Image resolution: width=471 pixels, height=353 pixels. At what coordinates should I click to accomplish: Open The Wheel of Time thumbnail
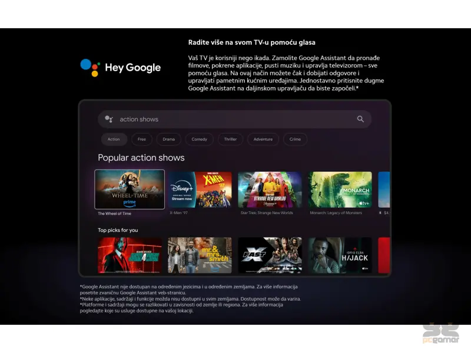click(130, 189)
